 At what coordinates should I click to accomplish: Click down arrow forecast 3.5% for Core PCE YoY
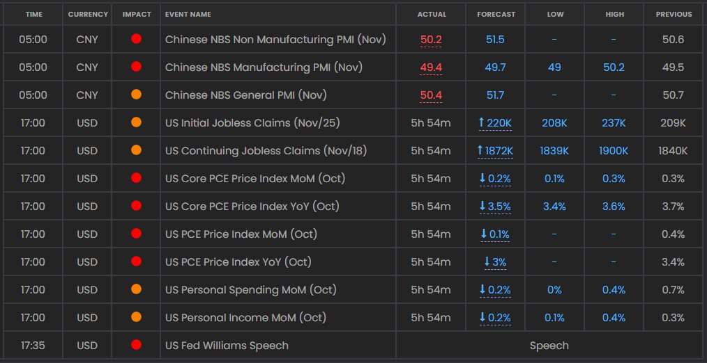pos(482,207)
